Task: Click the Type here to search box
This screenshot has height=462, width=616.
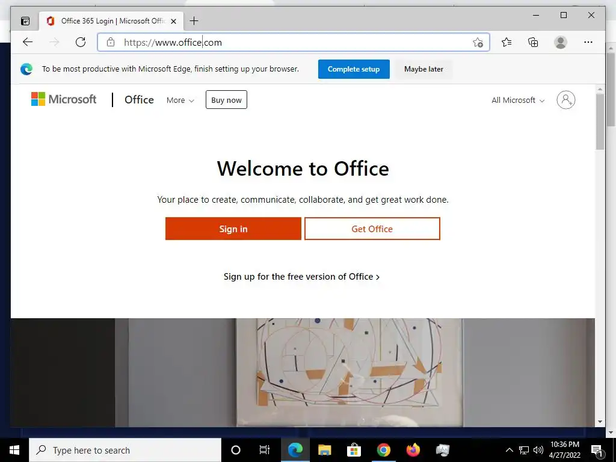Action: [x=125, y=450]
